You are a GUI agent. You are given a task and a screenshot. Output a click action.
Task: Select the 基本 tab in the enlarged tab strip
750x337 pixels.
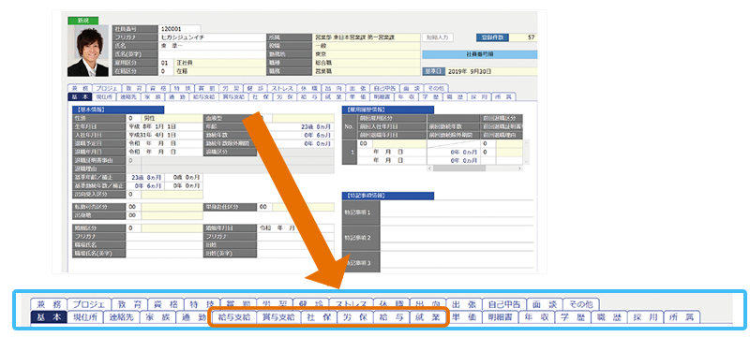[48, 317]
